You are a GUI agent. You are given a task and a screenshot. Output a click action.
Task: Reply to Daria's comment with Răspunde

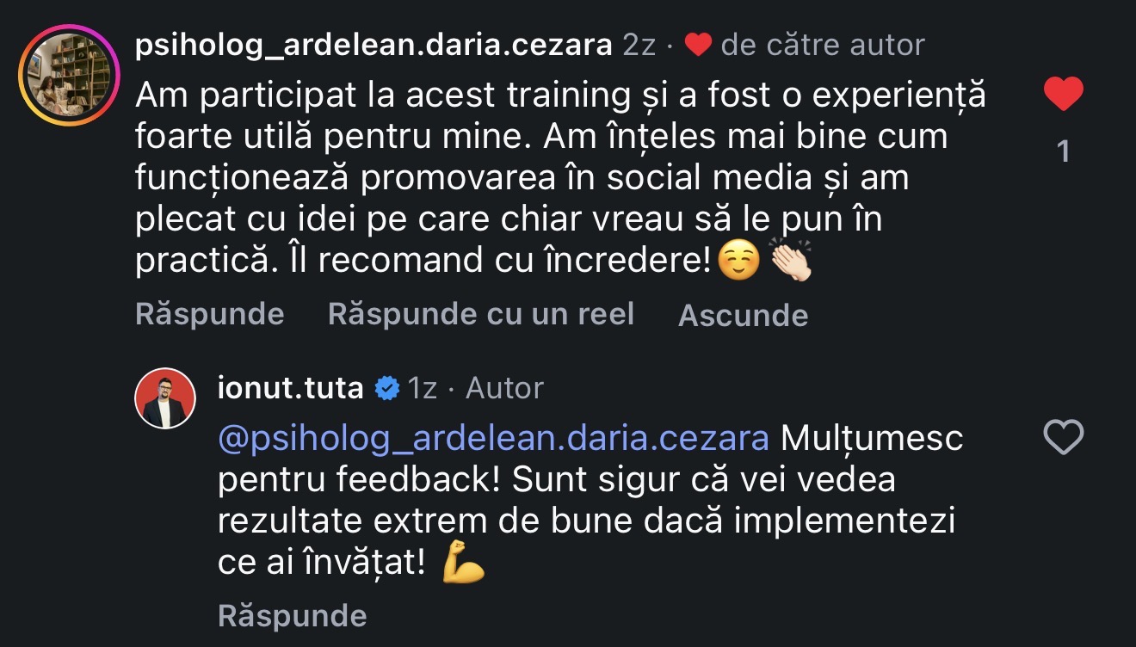point(210,314)
